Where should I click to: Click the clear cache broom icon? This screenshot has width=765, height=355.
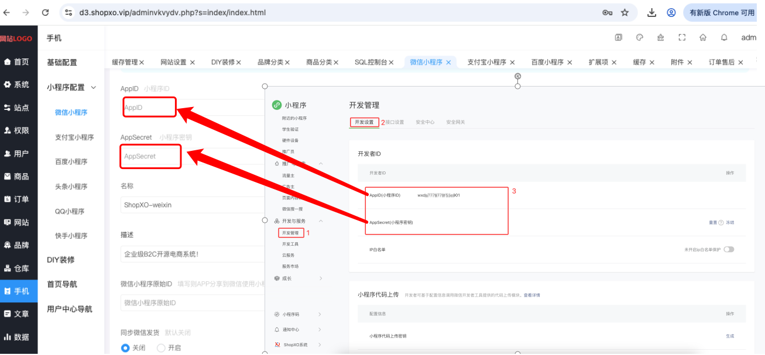click(x=661, y=37)
